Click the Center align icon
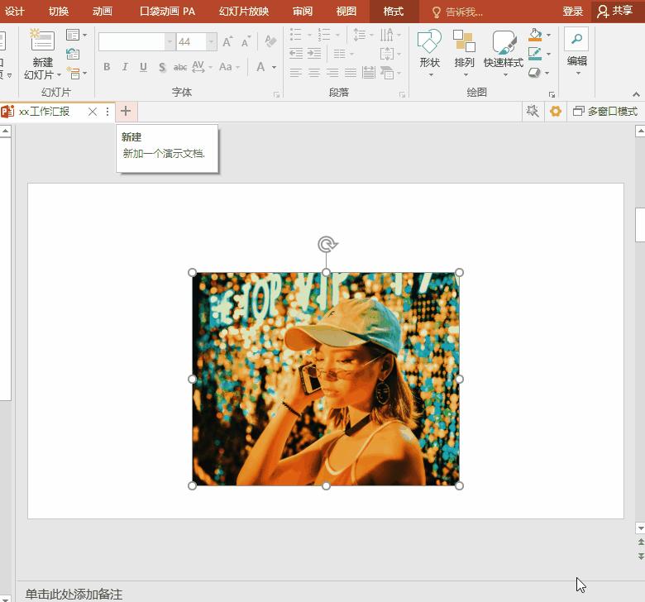The width and height of the screenshot is (645, 602). click(314, 74)
